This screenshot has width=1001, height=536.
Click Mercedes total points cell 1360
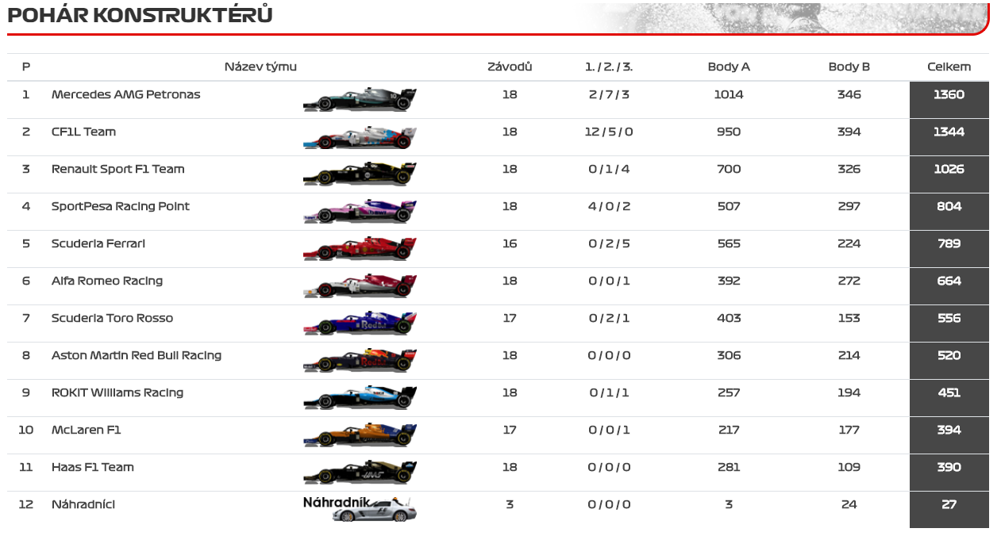click(x=949, y=95)
